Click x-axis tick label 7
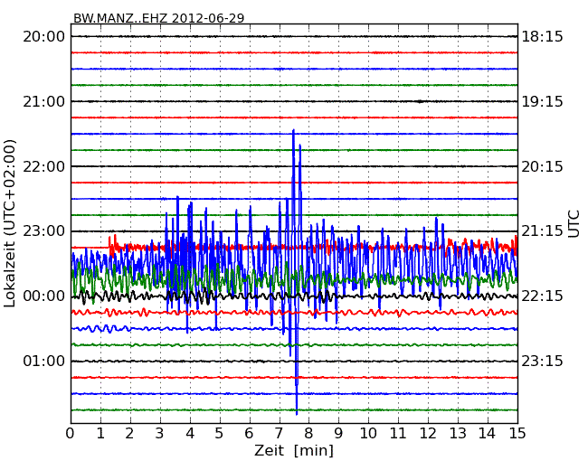Image resolution: width=588 pixels, height=470 pixels. tap(279, 433)
